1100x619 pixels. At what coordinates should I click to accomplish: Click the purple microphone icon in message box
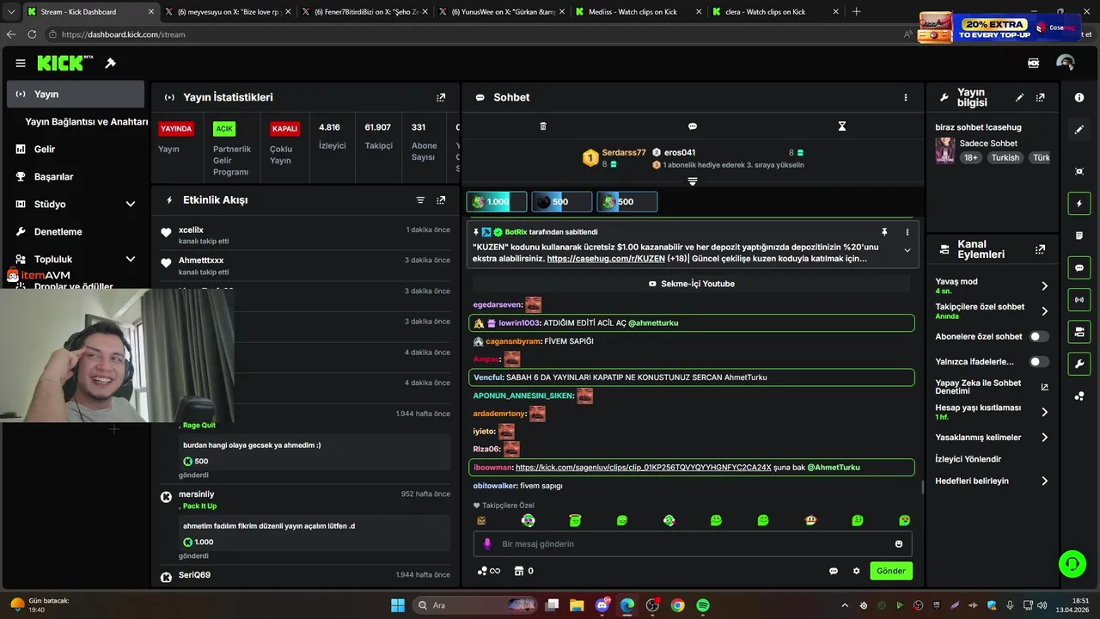487,544
